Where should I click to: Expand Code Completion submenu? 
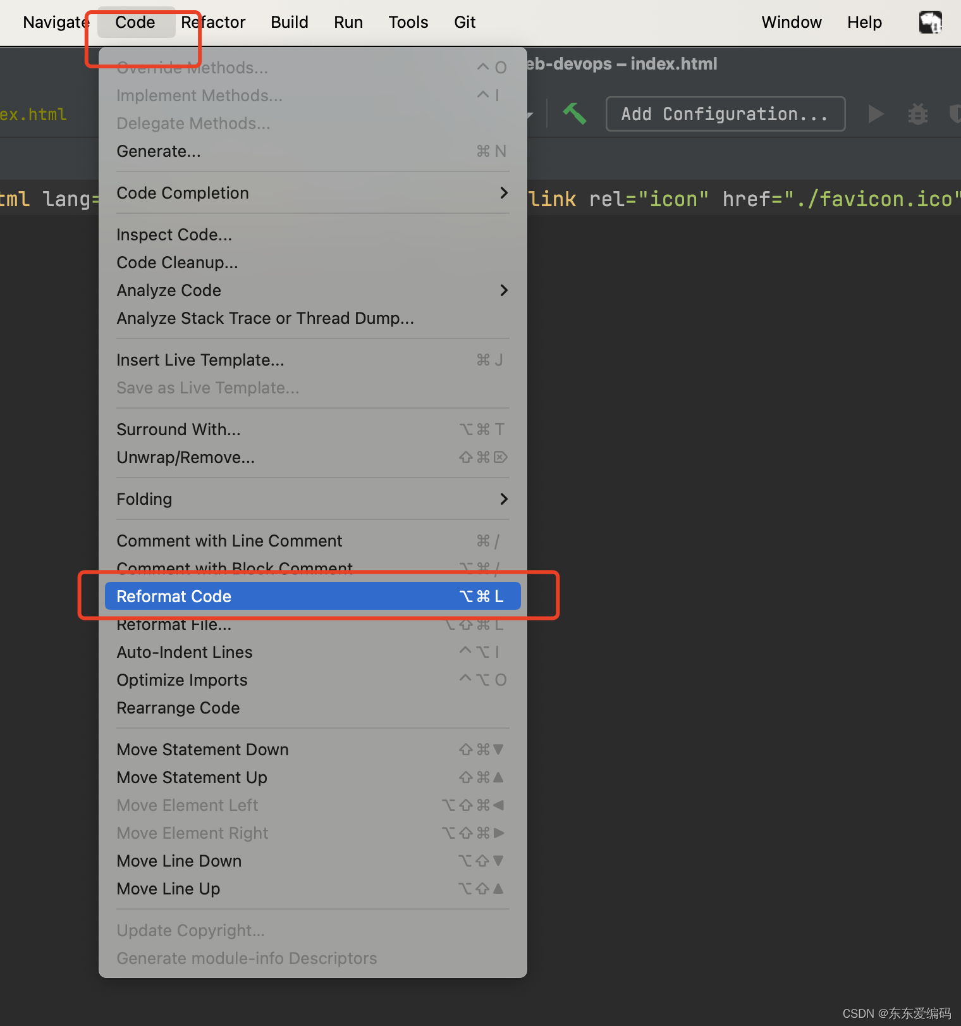click(312, 193)
